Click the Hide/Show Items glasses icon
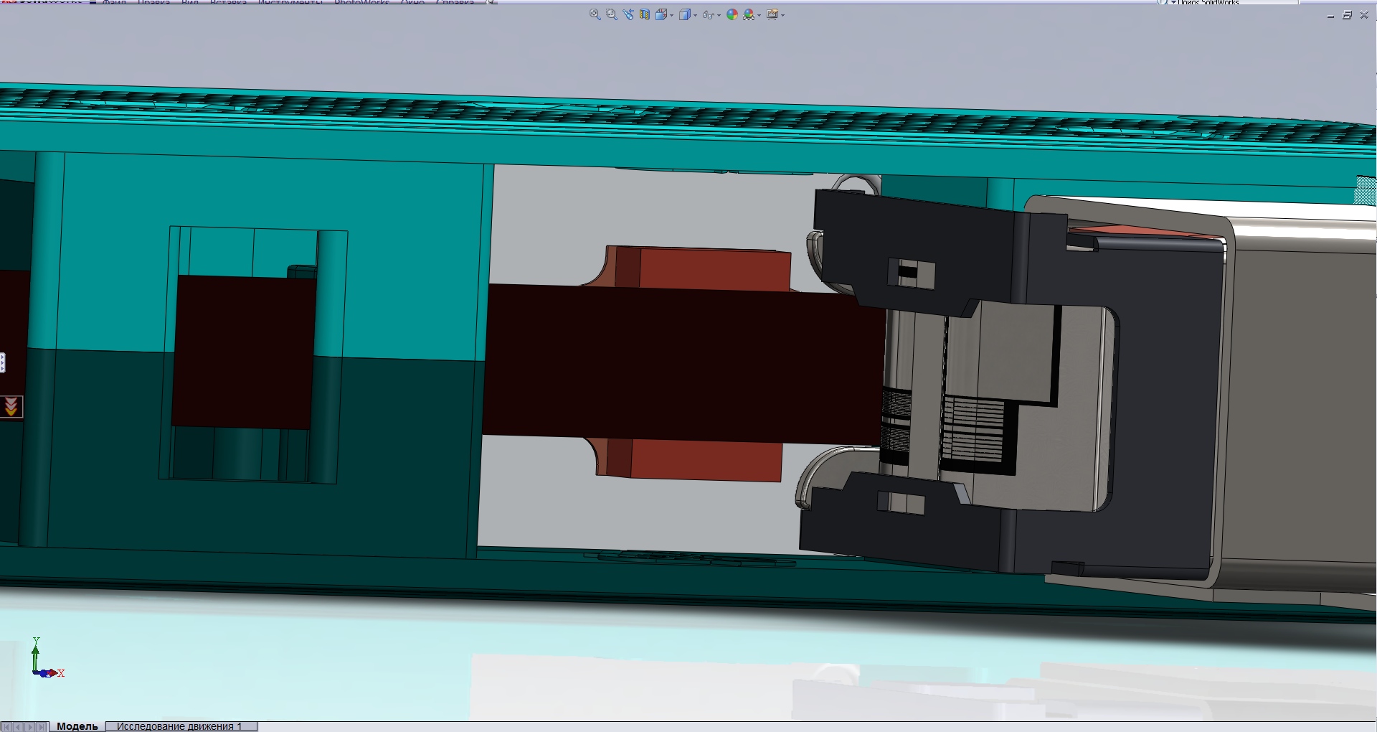1377x732 pixels. 709,14
